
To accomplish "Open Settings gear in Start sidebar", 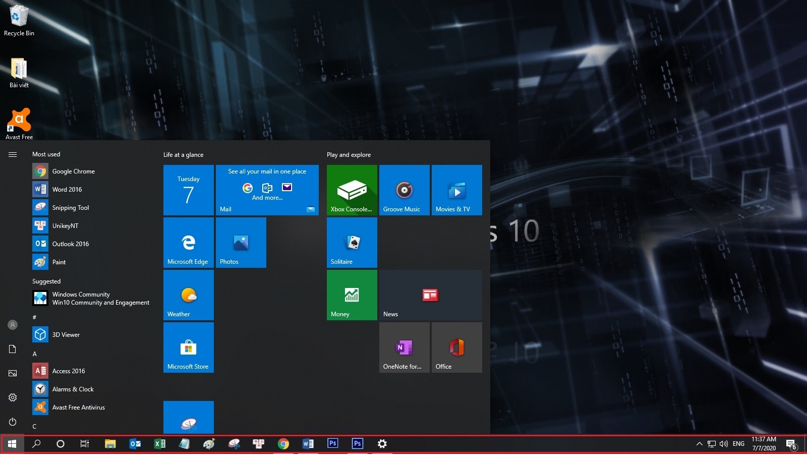I will [13, 397].
